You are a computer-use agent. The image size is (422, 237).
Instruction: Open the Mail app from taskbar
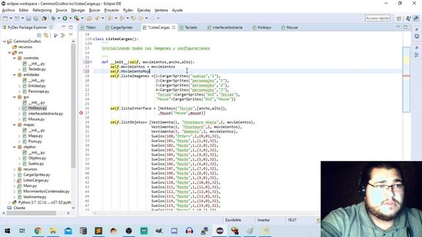coord(68,230)
